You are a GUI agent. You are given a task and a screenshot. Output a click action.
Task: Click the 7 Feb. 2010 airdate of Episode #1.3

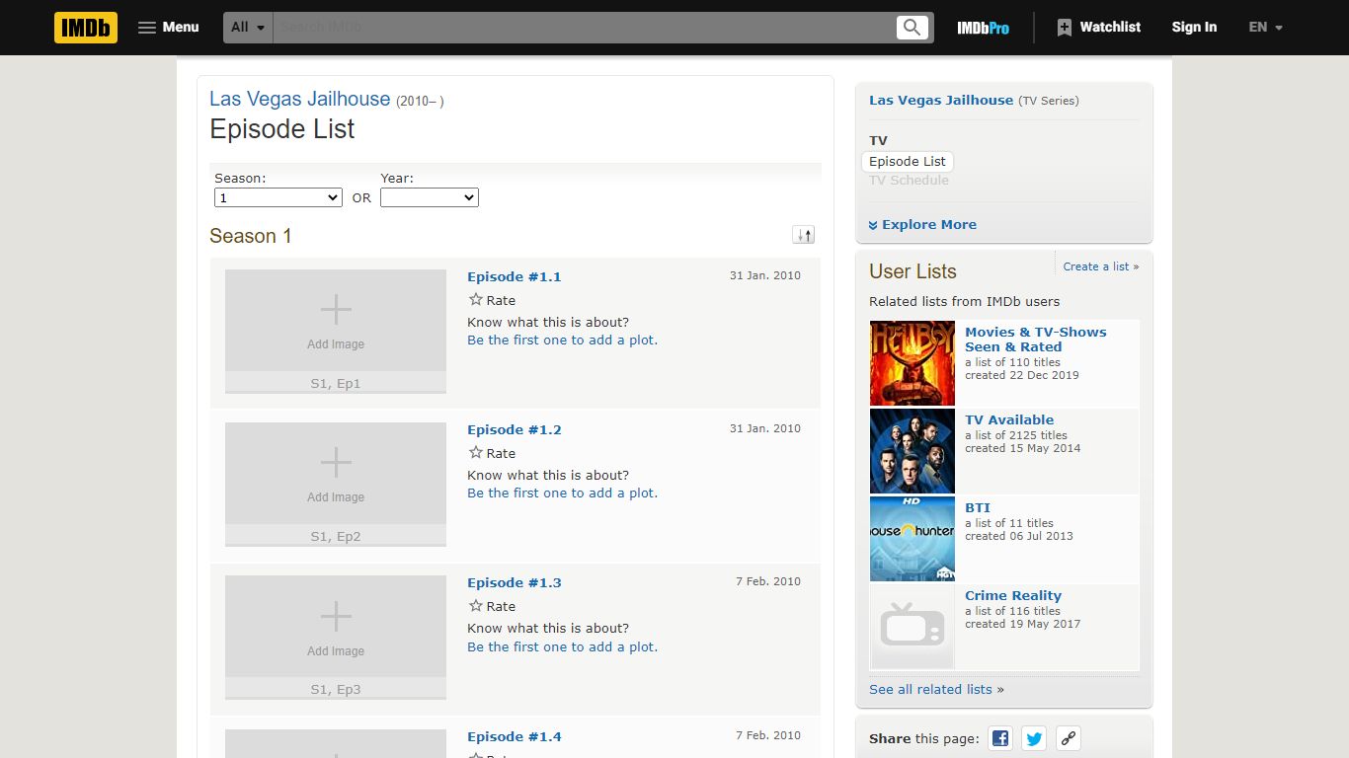tap(768, 581)
